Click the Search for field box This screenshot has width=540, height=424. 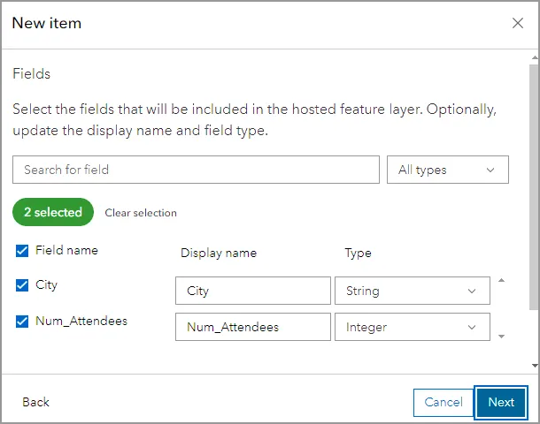[x=196, y=170]
